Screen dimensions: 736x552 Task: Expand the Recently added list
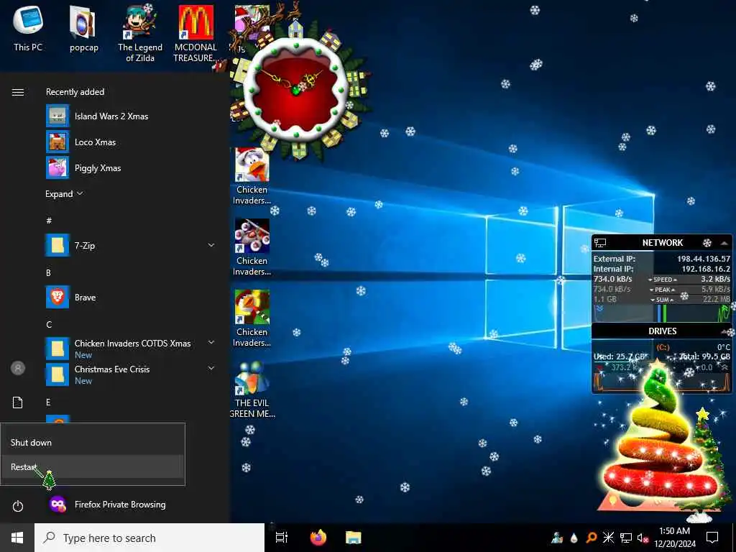click(x=64, y=194)
